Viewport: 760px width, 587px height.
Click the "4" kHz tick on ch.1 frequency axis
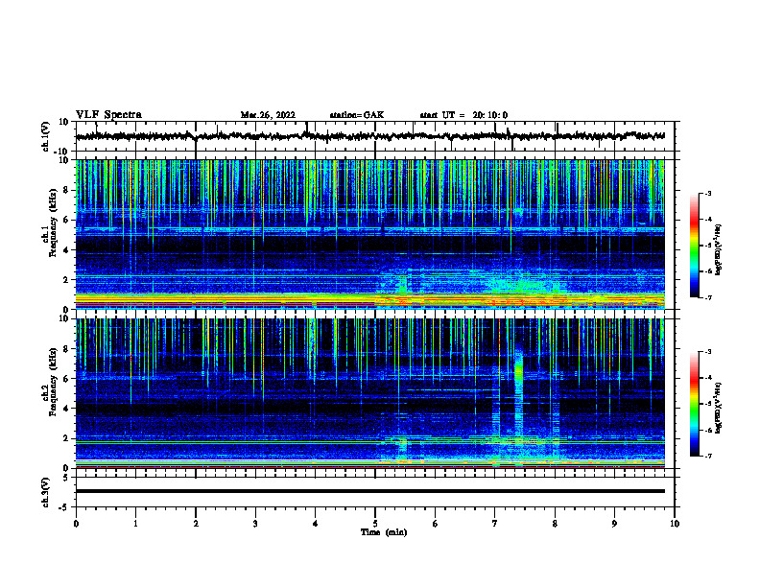pos(66,250)
